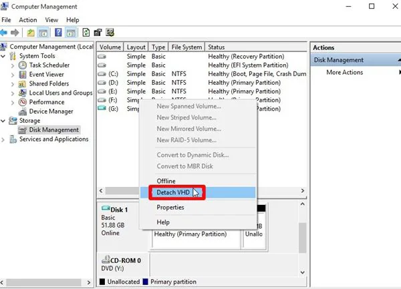Expand the Event Viewer node
Viewport: 401px width, 289px height.
pos(13,75)
